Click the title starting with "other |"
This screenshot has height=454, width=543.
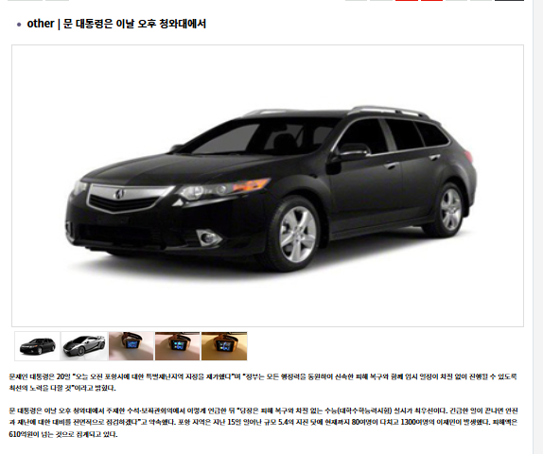(x=116, y=24)
